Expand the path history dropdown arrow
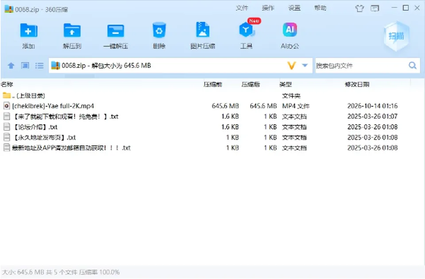Image resolution: width=425 pixels, height=279 pixels. (x=305, y=65)
